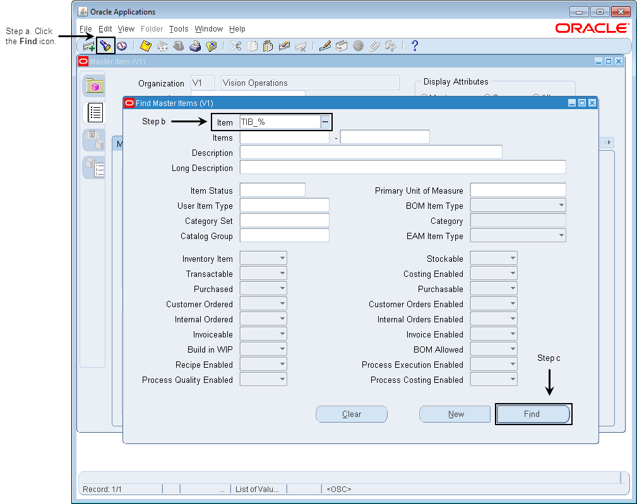The width and height of the screenshot is (637, 504).
Task: Click the Translations globe icon
Action: (x=358, y=46)
